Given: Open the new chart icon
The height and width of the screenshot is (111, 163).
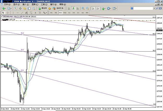Looking at the screenshot, I should [3, 8].
